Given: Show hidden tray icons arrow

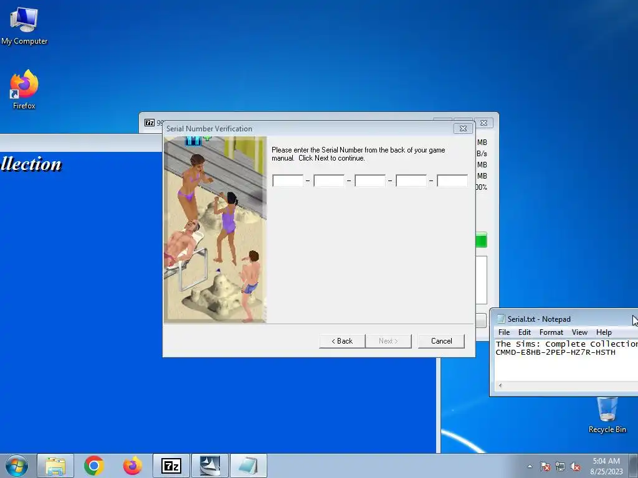Looking at the screenshot, I should pyautogui.click(x=530, y=466).
